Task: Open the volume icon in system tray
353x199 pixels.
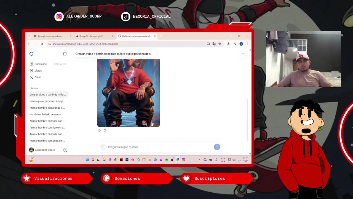Action: coord(234,160)
